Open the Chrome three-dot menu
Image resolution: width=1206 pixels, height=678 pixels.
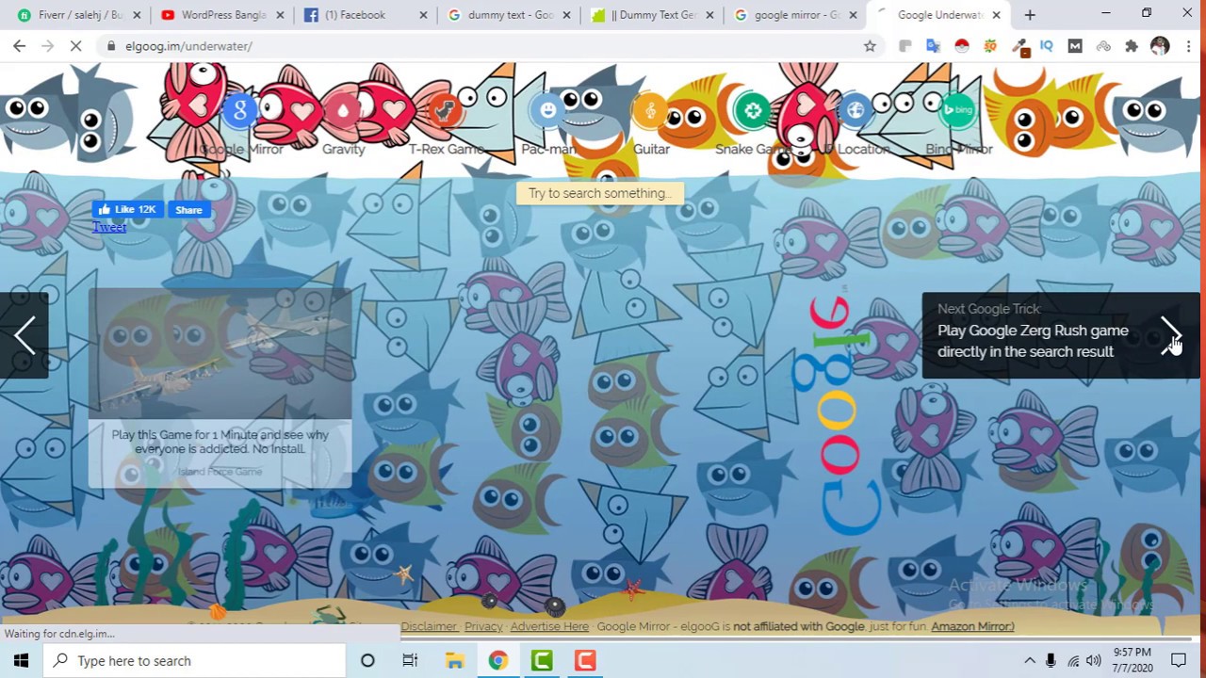(x=1188, y=46)
